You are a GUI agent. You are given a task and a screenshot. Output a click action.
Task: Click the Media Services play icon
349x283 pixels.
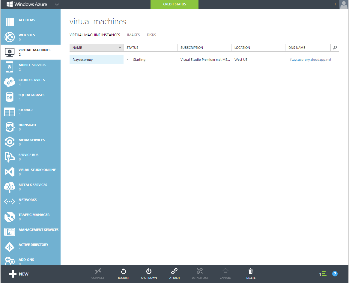point(10,142)
